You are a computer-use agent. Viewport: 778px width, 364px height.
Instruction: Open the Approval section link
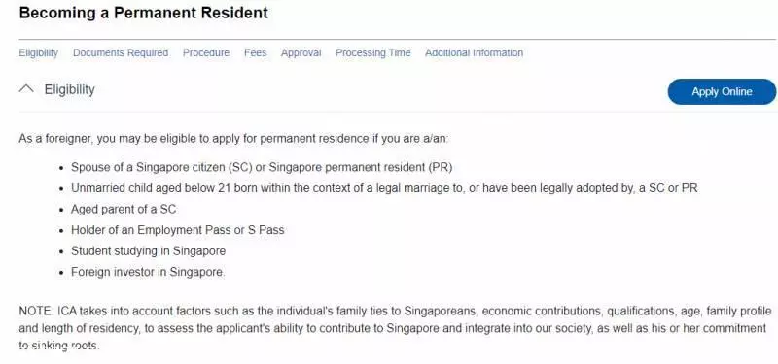click(301, 53)
